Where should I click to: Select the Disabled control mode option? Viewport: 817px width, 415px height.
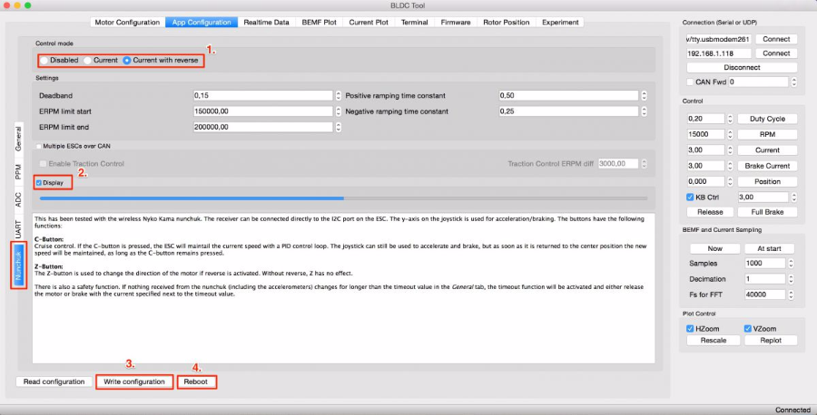coord(44,60)
